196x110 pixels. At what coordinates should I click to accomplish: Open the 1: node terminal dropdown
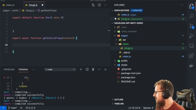[x=60, y=69]
